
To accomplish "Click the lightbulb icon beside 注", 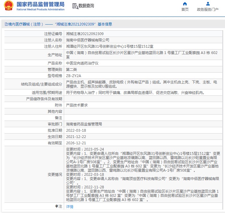I will [x=56, y=206].
